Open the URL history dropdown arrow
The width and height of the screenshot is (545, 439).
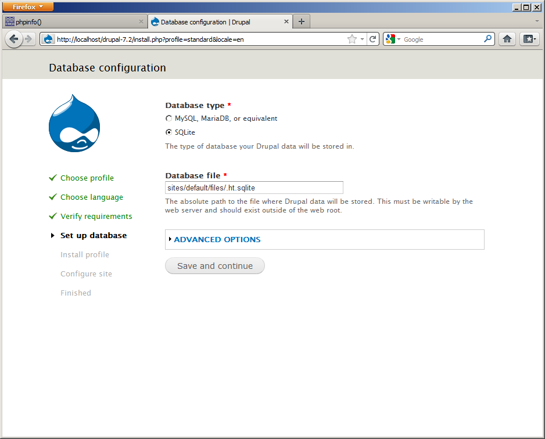point(362,39)
